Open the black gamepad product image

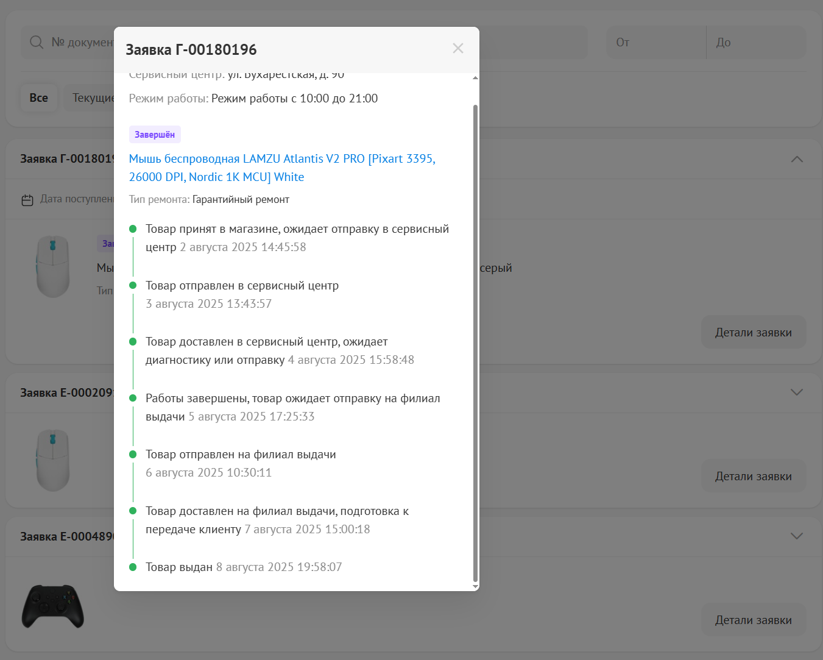[53, 606]
